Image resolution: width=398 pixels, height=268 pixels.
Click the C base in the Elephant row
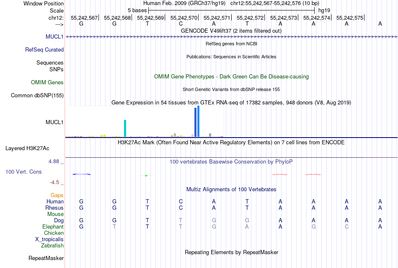347,227
